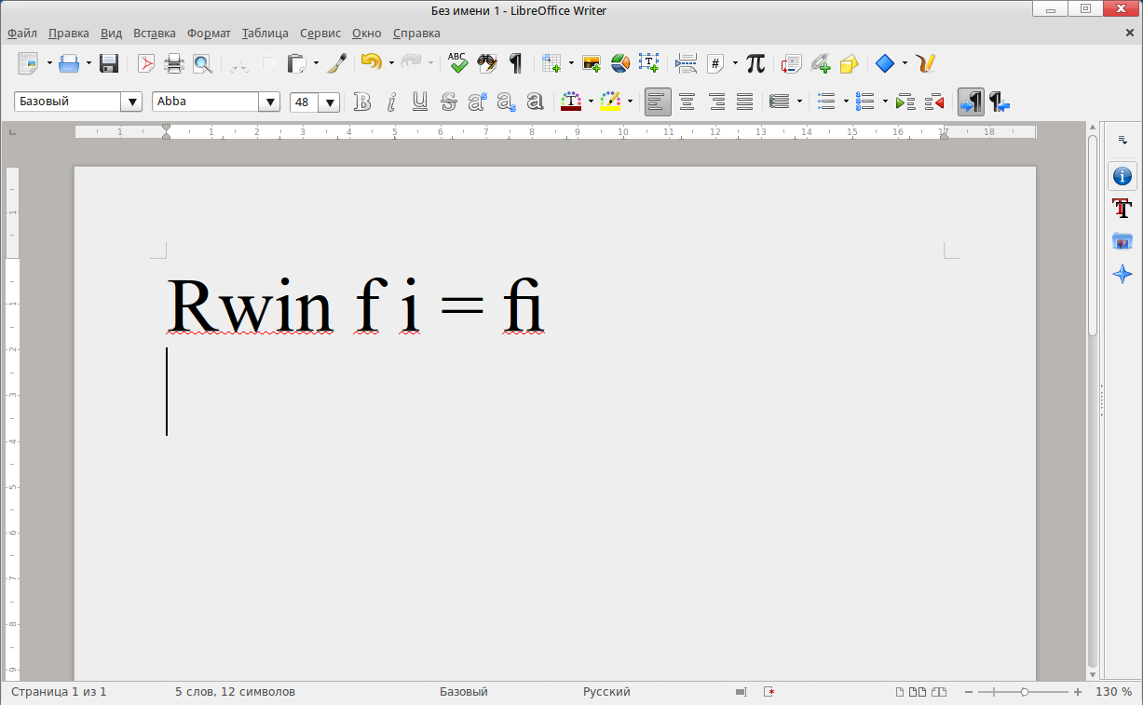Click the 130 % zoom level
This screenshot has width=1143, height=705.
point(1113,692)
